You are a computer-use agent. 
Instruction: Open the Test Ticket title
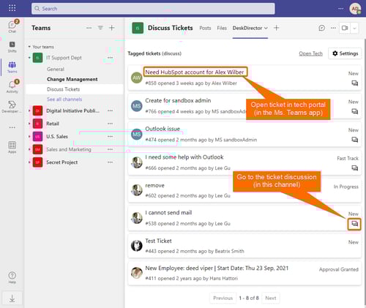(x=158, y=241)
